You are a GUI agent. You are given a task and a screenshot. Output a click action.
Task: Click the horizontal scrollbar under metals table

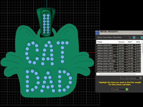pos(117,74)
